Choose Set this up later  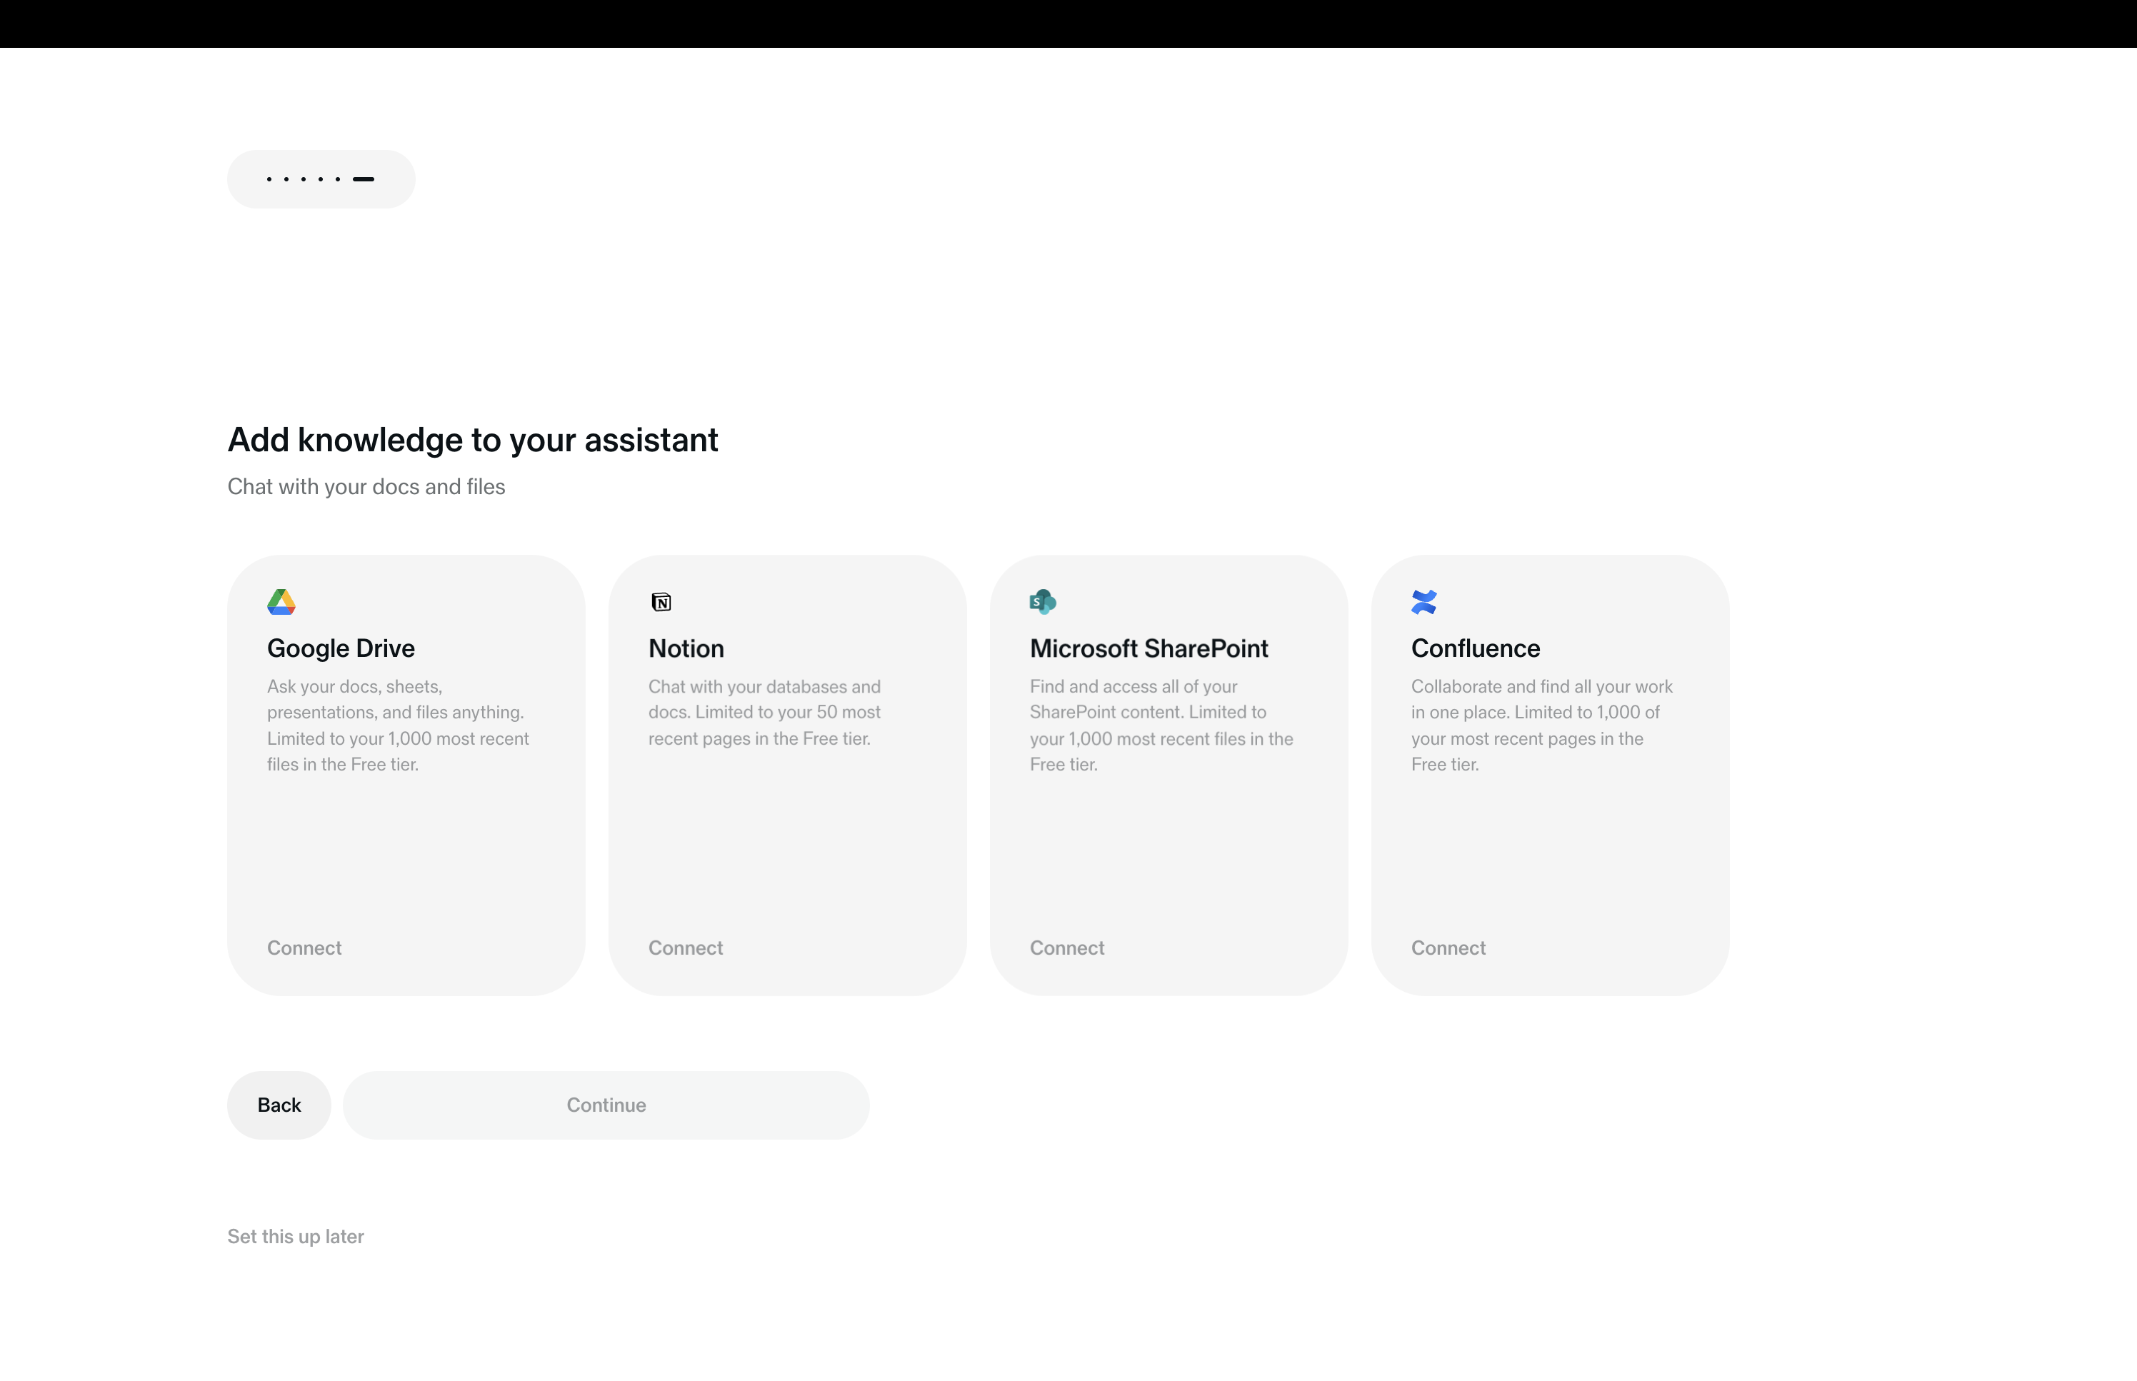click(295, 1237)
